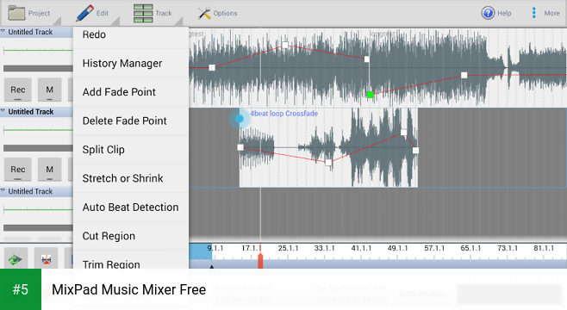Run Auto Beat Detection from menu
This screenshot has height=310, width=567.
coord(131,207)
